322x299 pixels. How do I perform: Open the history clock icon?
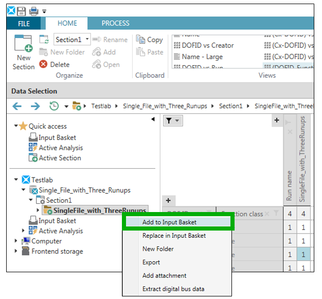click(x=53, y=106)
